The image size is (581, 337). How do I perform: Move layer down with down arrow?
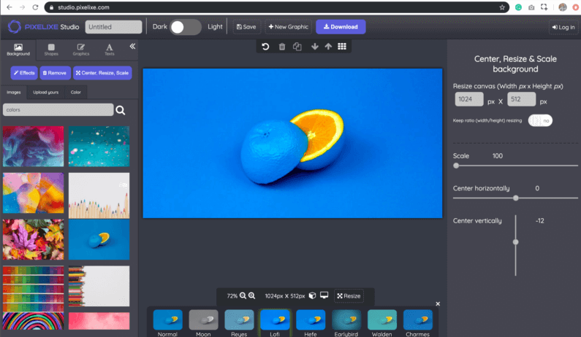(314, 47)
